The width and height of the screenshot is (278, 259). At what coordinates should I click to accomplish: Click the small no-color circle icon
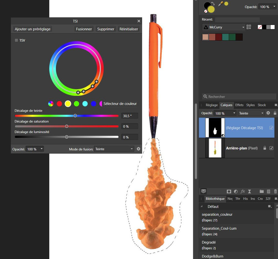206,11
